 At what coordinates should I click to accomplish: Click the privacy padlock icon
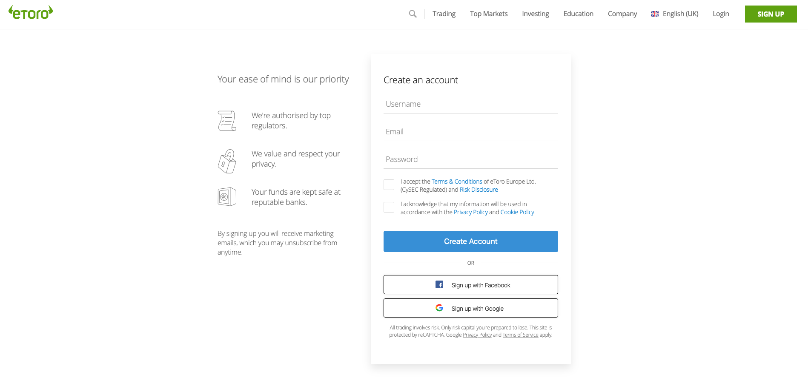(x=227, y=161)
